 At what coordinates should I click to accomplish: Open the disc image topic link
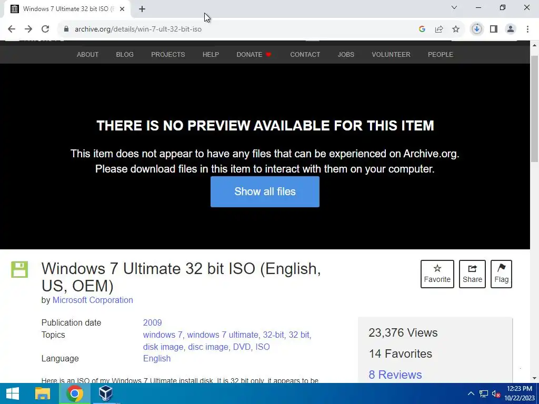tap(208, 347)
